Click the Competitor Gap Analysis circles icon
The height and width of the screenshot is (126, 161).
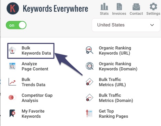click(12, 98)
